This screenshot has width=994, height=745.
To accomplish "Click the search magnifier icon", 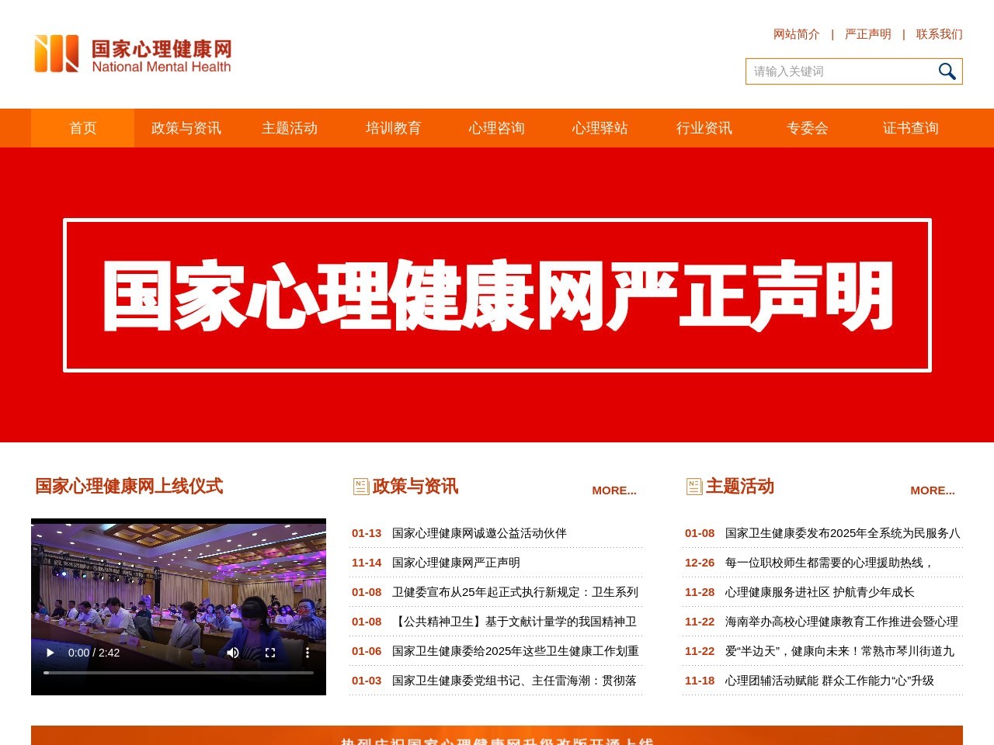I will click(x=947, y=71).
